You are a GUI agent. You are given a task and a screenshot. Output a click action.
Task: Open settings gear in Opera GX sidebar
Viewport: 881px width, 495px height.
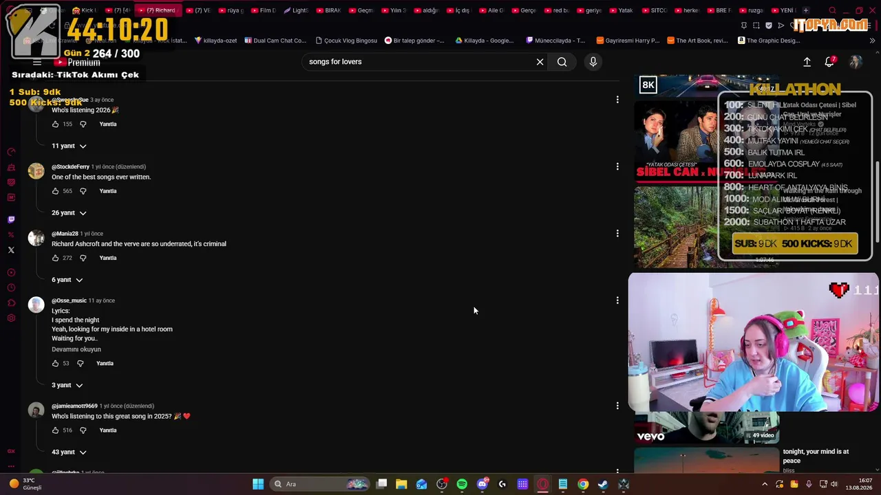pos(11,318)
